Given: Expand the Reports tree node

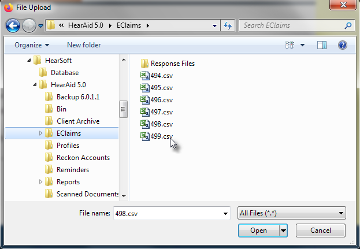Looking at the screenshot, I should (x=40, y=182).
